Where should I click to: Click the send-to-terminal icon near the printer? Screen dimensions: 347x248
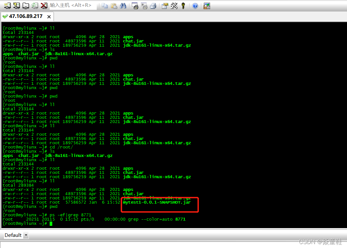[144, 6]
